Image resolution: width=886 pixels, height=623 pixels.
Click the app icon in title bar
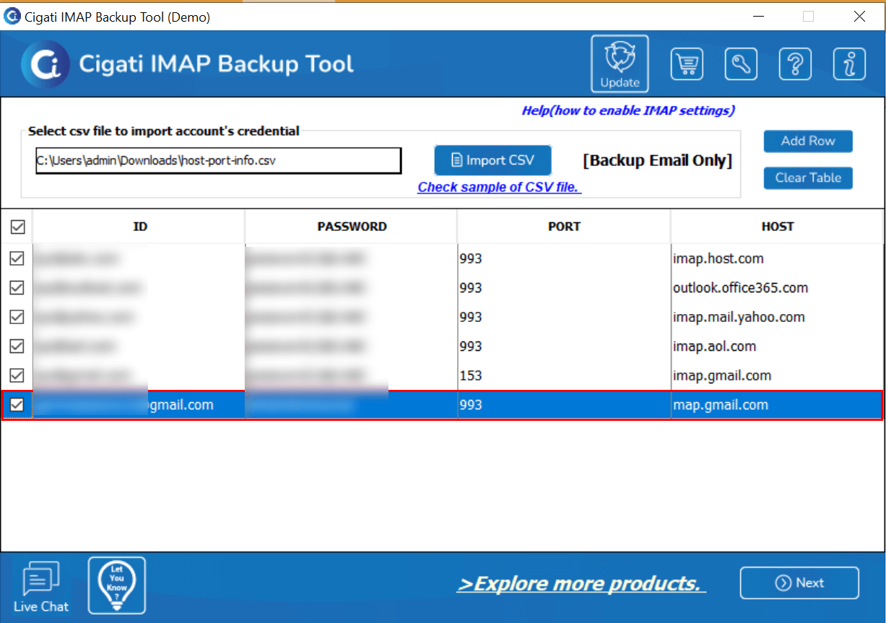[x=12, y=17]
